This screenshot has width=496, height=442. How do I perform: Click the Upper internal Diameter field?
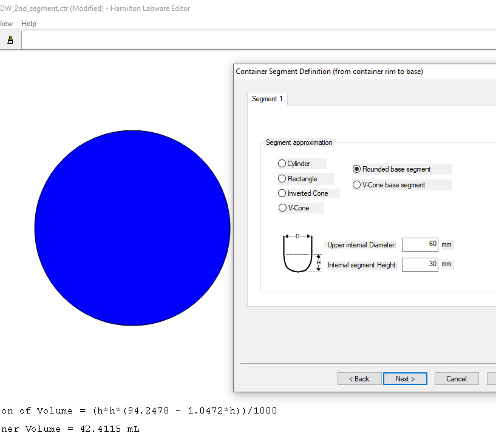[x=420, y=244]
